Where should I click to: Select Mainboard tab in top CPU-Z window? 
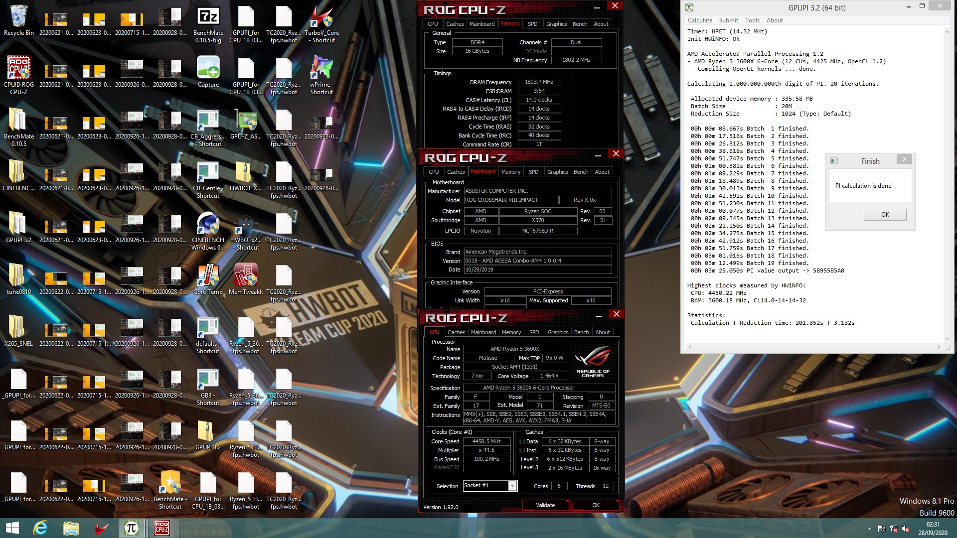tap(482, 24)
